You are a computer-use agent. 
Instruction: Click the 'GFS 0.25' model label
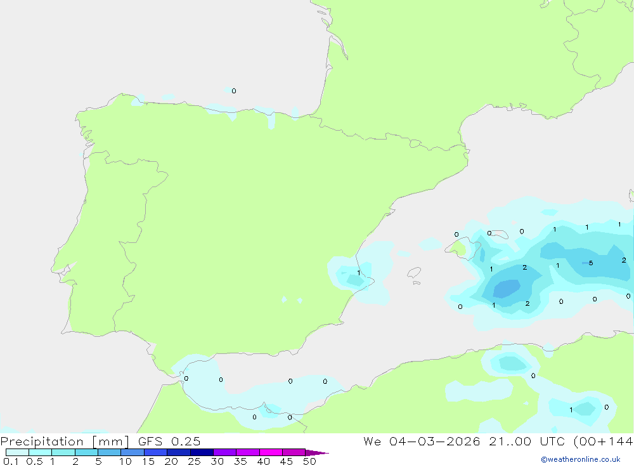pos(169,442)
